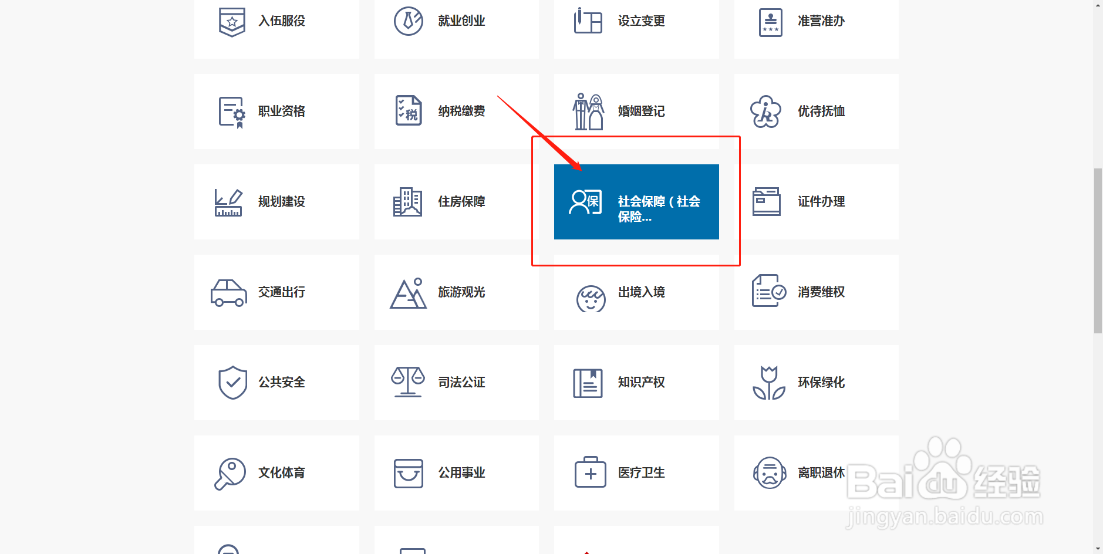Open the 证件办理 service link
Screen dimensions: 1103x554
[x=815, y=201]
